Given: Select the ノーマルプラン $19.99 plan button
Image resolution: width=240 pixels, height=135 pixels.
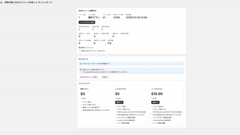Looking at the screenshot, I should (x=155, y=102).
